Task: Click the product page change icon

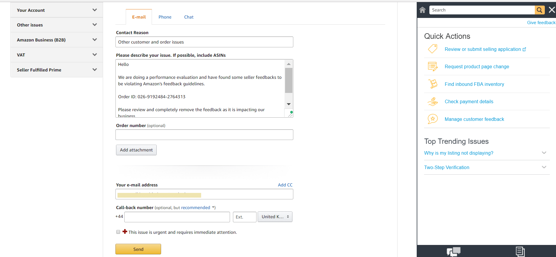Action: point(433,66)
